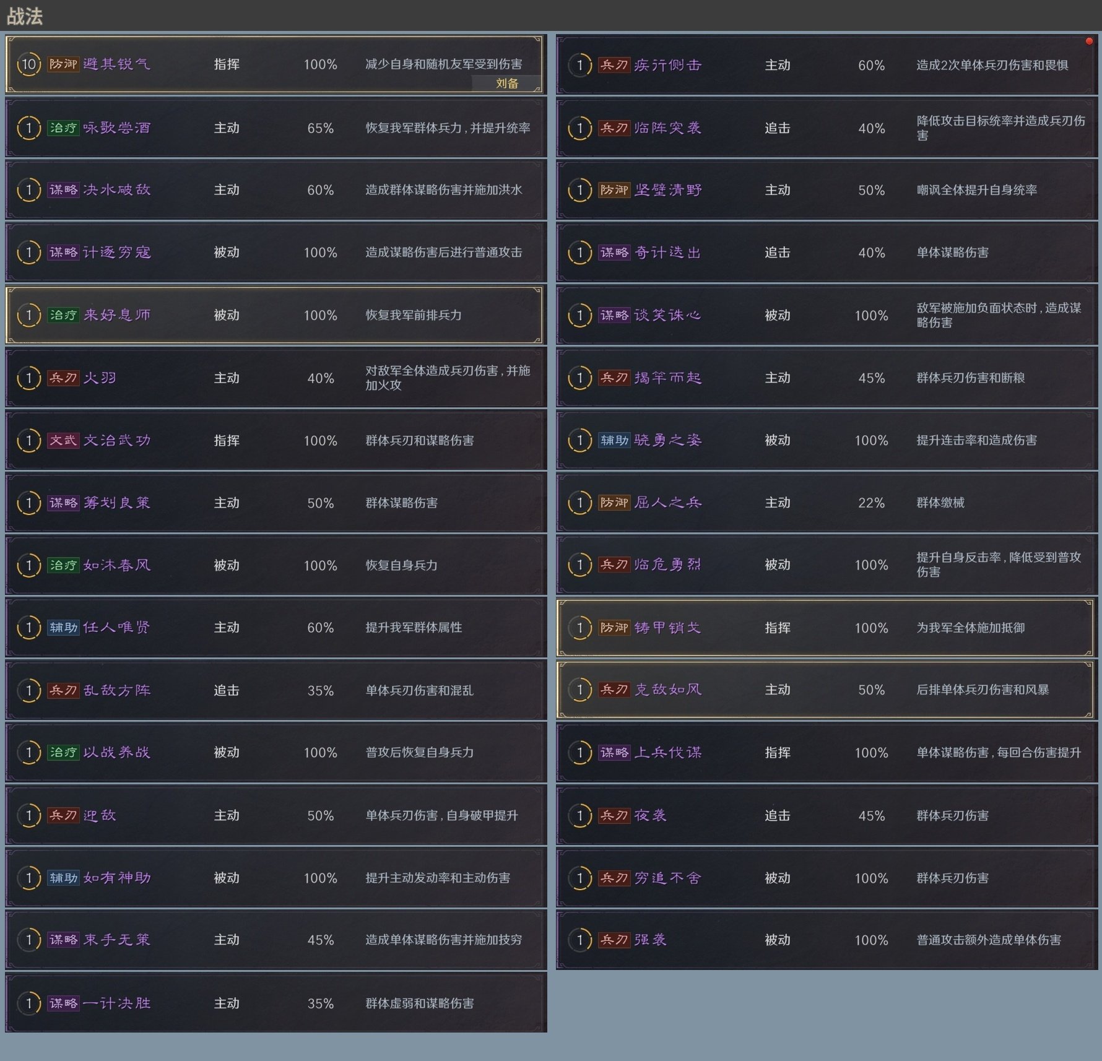Click the 谋略 tag icon beside 奇计迭出
Screen dimensions: 1102x1061
tap(615, 253)
